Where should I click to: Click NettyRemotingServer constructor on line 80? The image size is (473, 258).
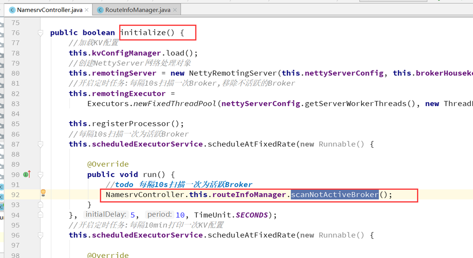pos(232,73)
